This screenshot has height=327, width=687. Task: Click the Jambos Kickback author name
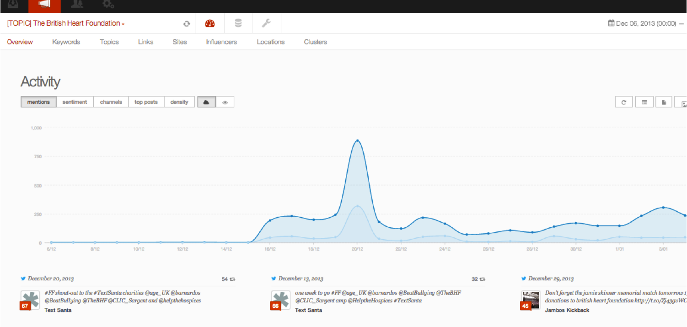click(567, 310)
